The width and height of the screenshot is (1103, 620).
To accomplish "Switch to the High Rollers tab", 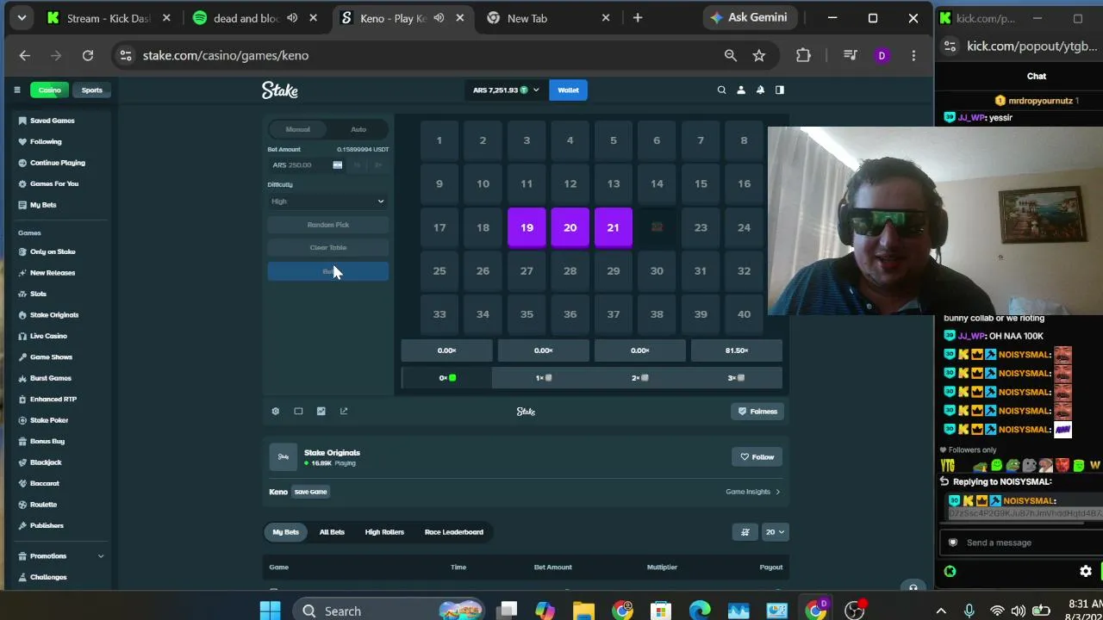I will click(384, 532).
